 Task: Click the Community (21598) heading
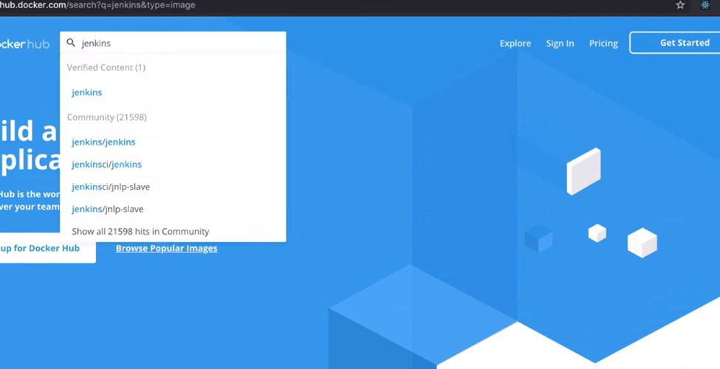click(x=107, y=117)
